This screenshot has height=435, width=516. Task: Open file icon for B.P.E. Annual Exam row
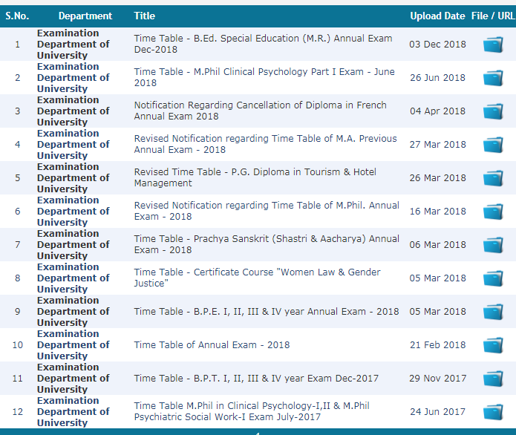(x=493, y=312)
